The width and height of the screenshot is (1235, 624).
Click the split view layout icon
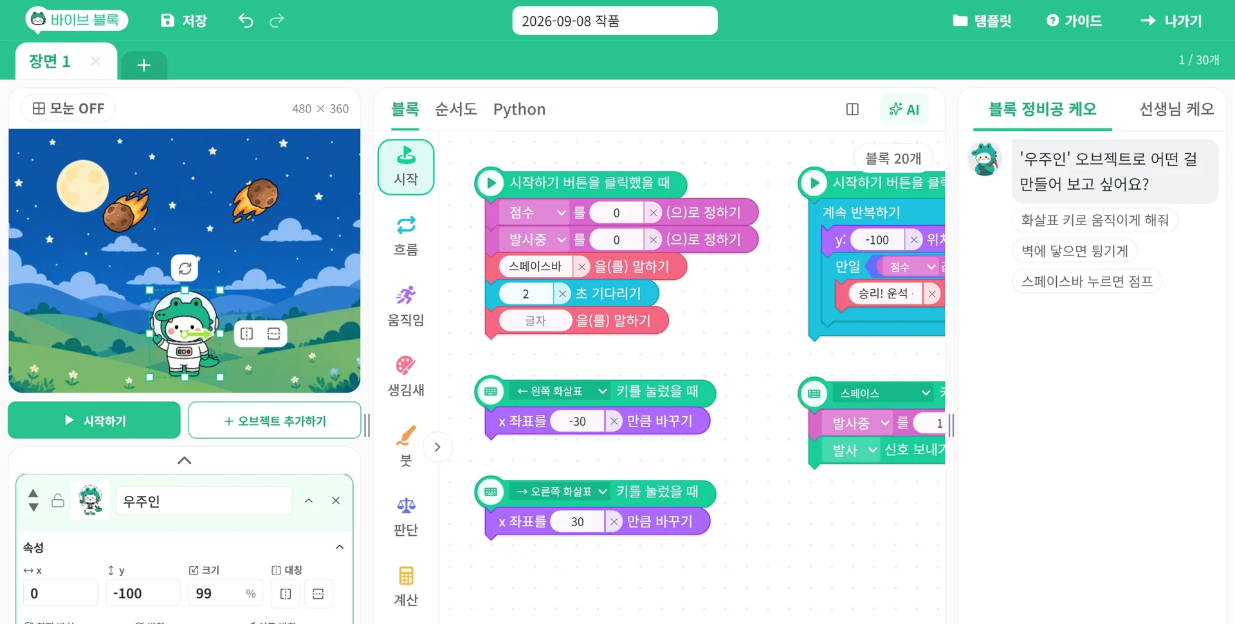852,109
